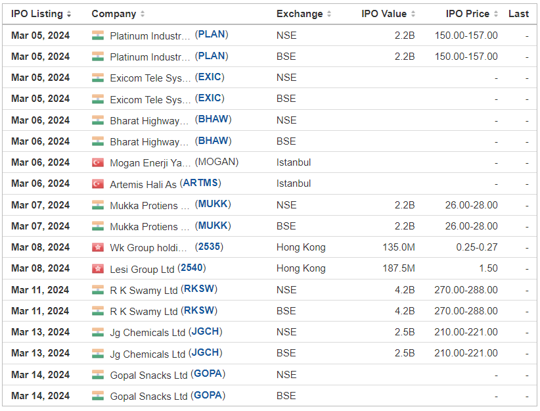Open the ARTMS ticker link

(200, 183)
